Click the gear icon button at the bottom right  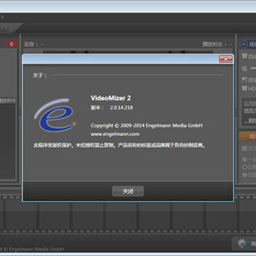pos(242,243)
